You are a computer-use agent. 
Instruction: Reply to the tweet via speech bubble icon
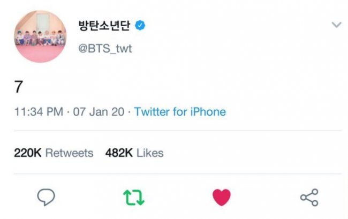[x=47, y=197]
